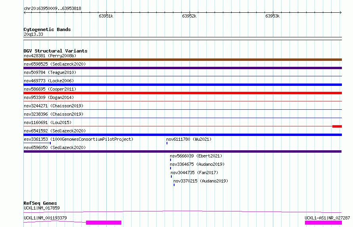The height and width of the screenshot is (227, 353).
Task: Click gene label UCKL1-AS1|NR_027287
Action: (327, 218)
